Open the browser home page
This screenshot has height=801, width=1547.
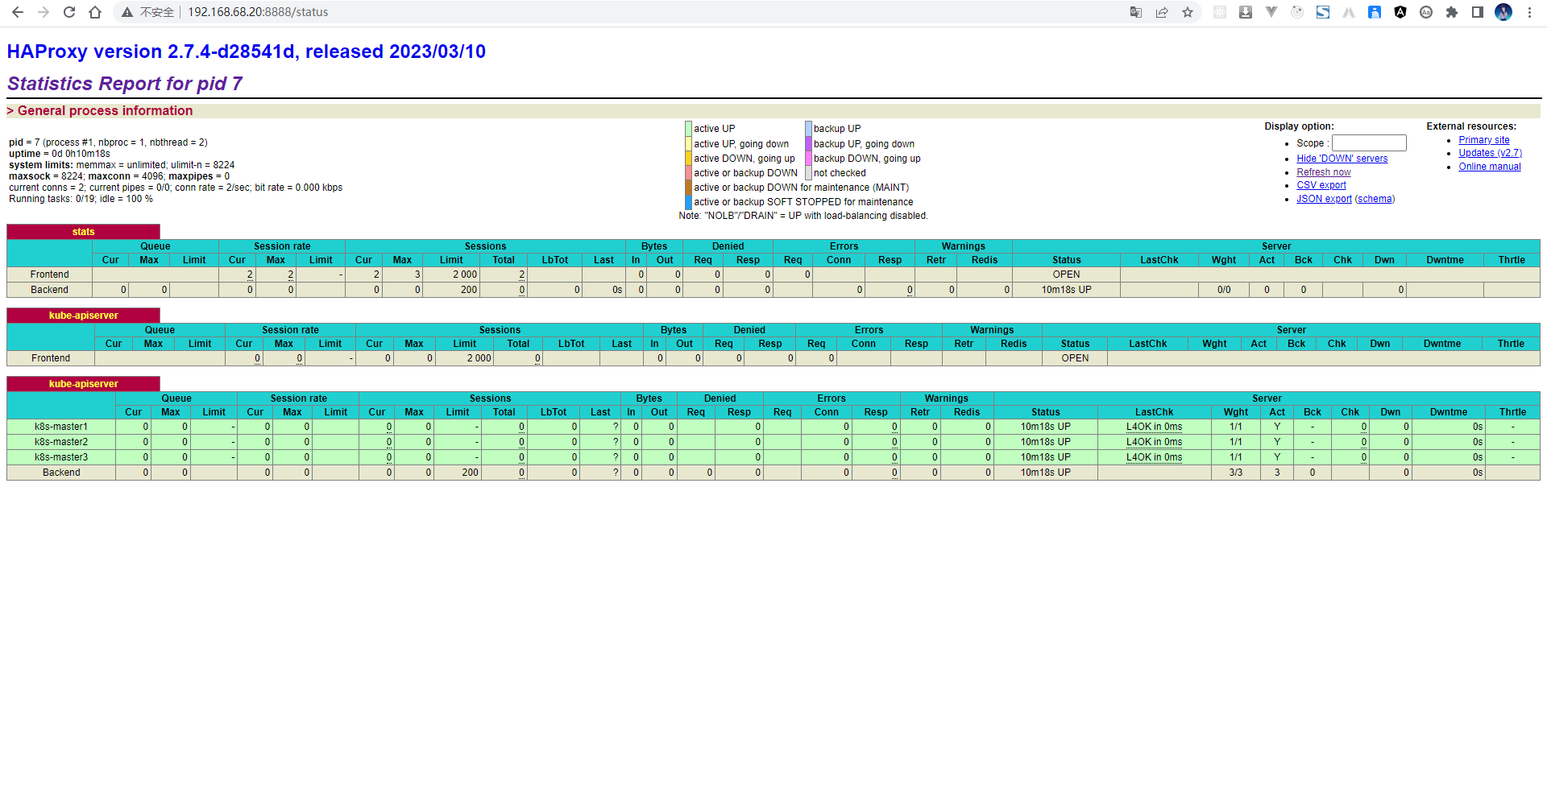(95, 12)
